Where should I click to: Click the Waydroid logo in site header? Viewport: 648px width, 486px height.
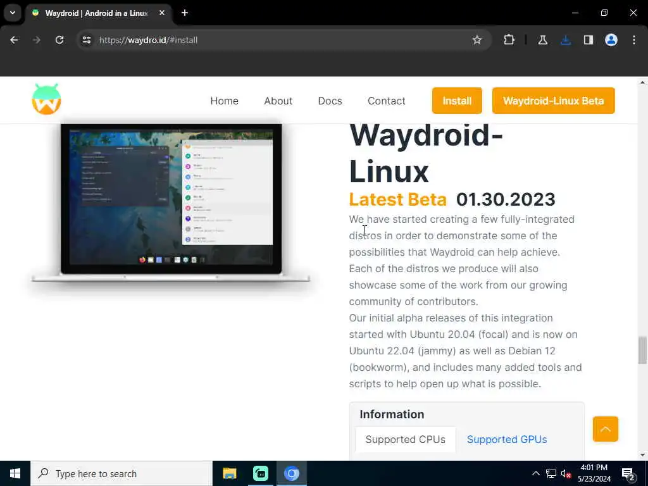[46, 99]
